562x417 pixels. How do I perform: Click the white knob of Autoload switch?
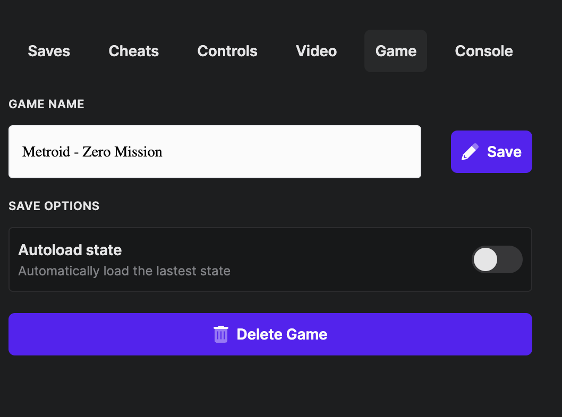point(486,259)
